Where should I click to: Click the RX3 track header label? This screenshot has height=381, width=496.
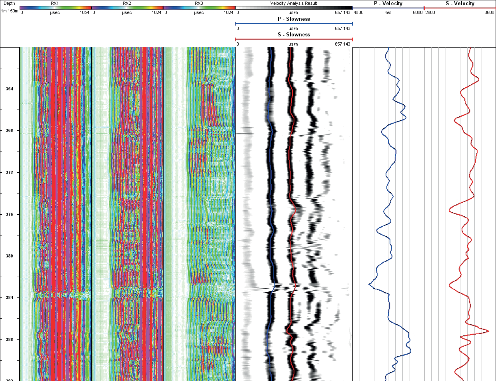point(199,4)
